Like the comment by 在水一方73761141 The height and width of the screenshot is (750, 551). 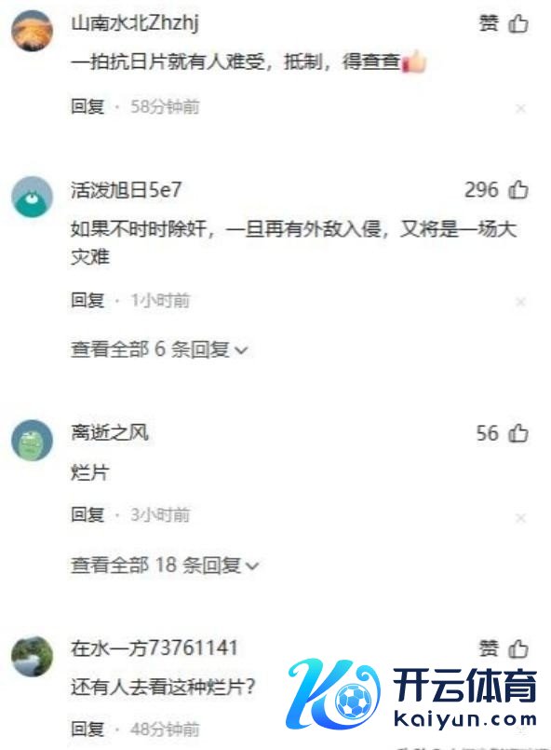517,649
